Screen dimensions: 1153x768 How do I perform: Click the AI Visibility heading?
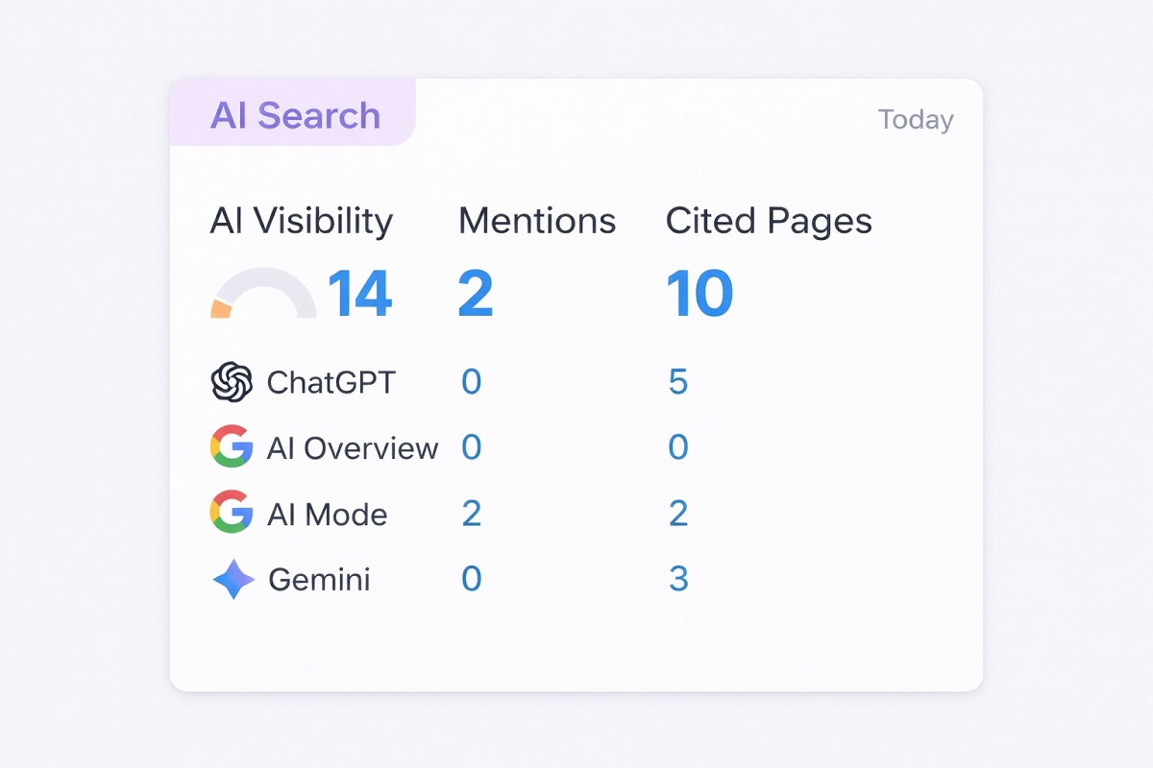coord(301,221)
